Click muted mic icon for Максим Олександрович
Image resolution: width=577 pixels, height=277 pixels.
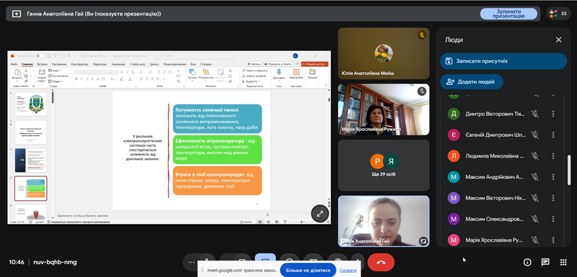(x=535, y=219)
